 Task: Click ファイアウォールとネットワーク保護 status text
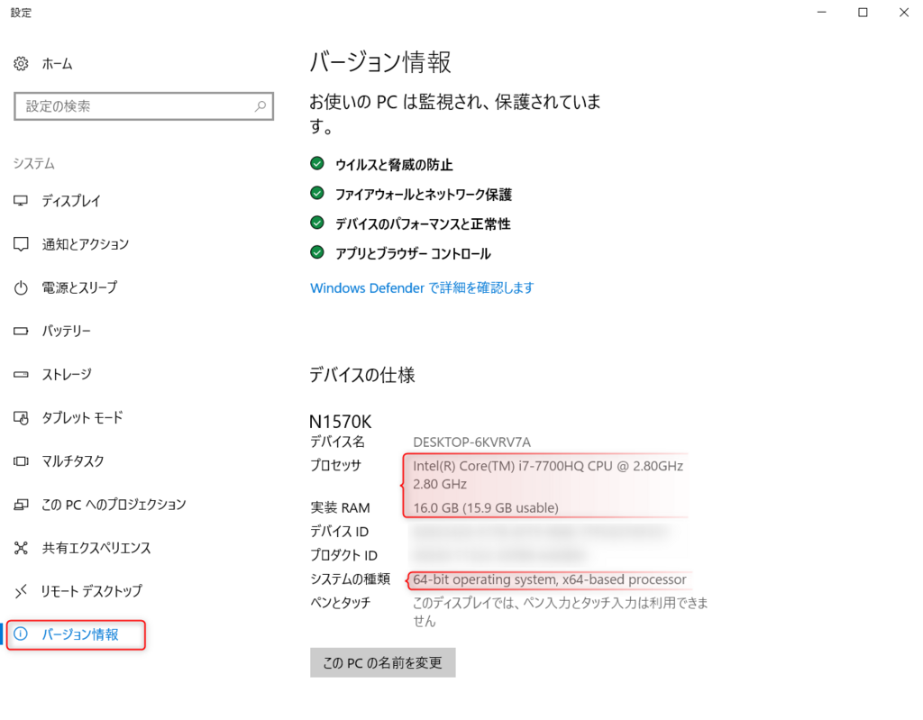pos(424,195)
